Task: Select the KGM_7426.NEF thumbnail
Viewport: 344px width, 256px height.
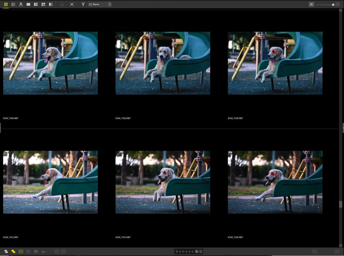Action: click(x=51, y=63)
